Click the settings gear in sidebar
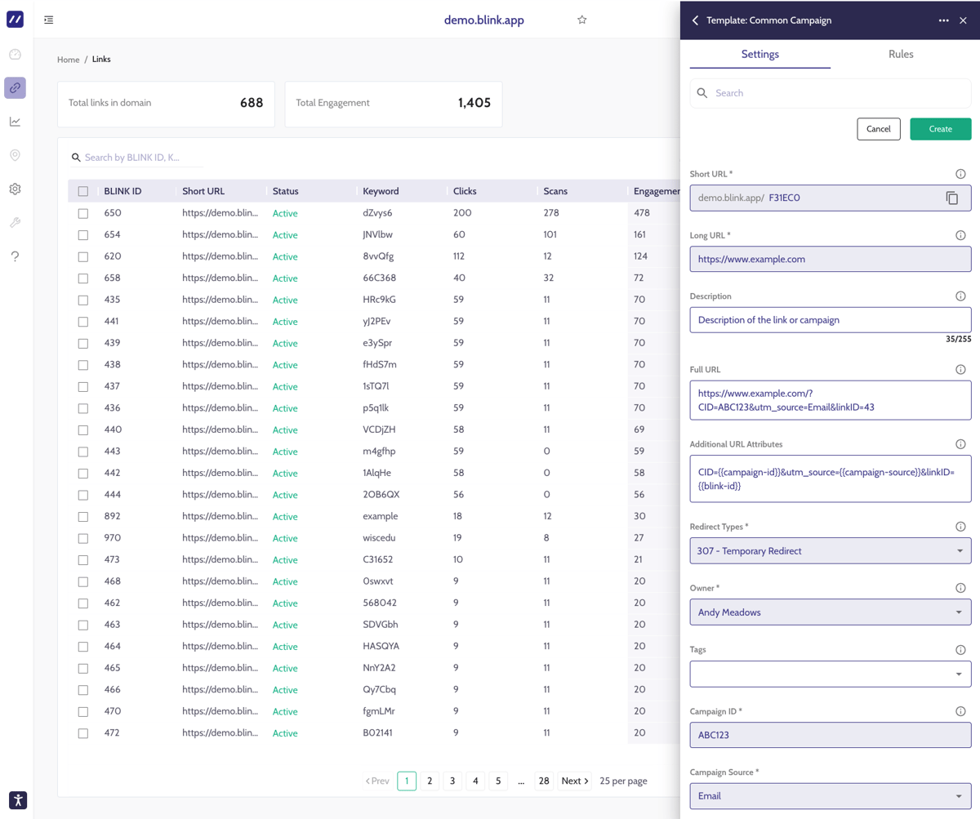 (x=15, y=189)
